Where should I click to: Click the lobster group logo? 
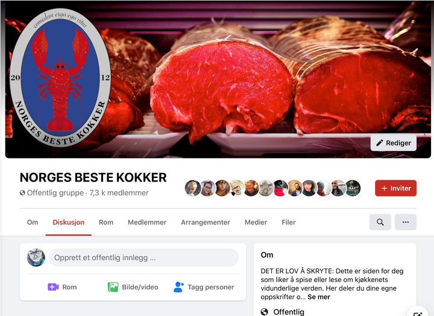click(x=60, y=77)
